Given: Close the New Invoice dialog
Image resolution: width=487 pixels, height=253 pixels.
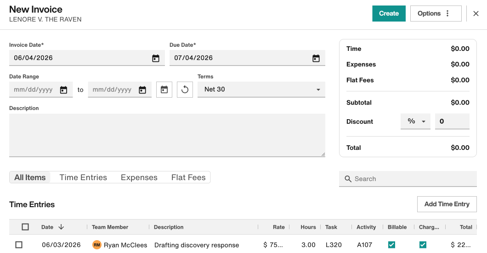Looking at the screenshot, I should click(x=476, y=13).
